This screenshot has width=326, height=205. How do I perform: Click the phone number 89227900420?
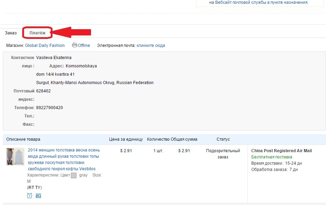49,108
